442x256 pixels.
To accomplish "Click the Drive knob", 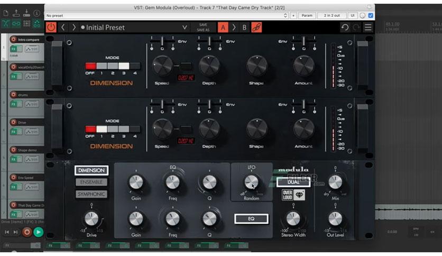I will pyautogui.click(x=91, y=218).
